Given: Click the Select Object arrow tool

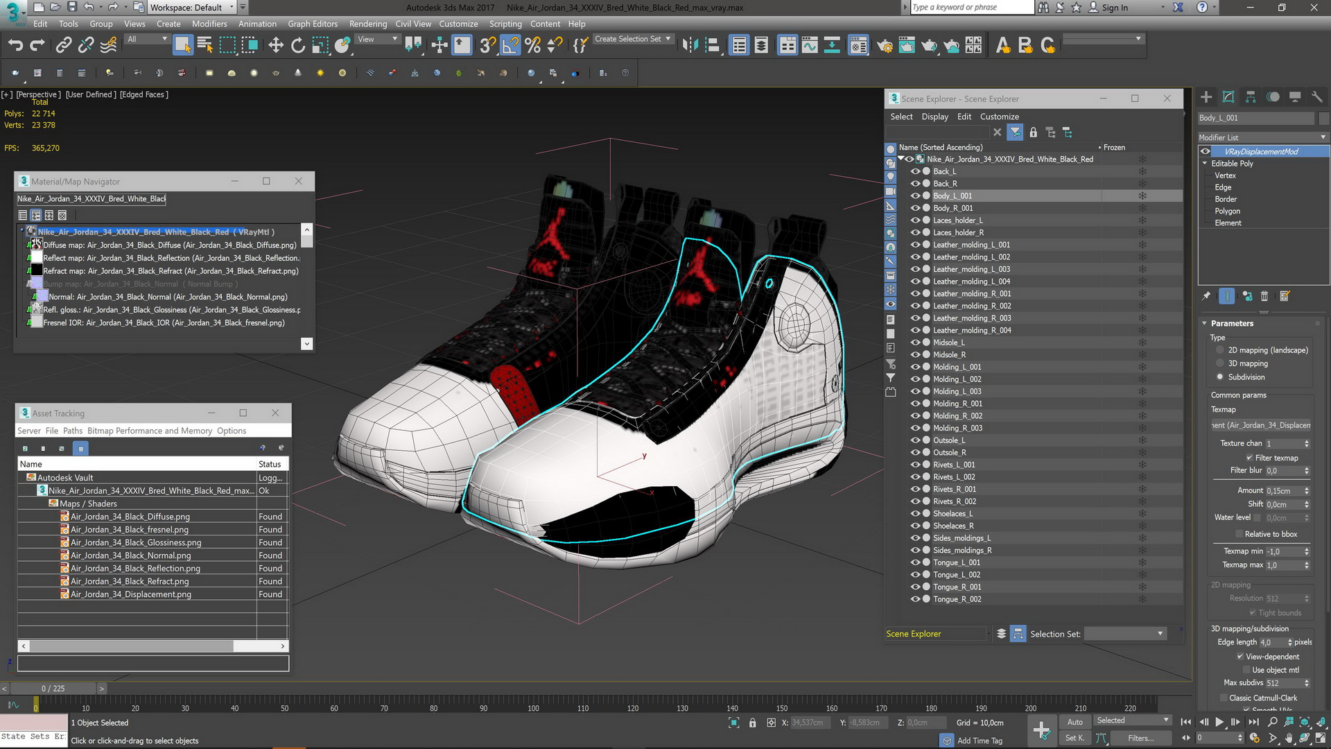Looking at the screenshot, I should (182, 46).
